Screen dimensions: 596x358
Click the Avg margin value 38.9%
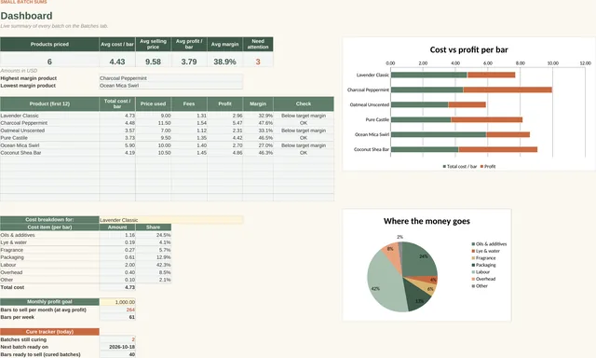224,62
